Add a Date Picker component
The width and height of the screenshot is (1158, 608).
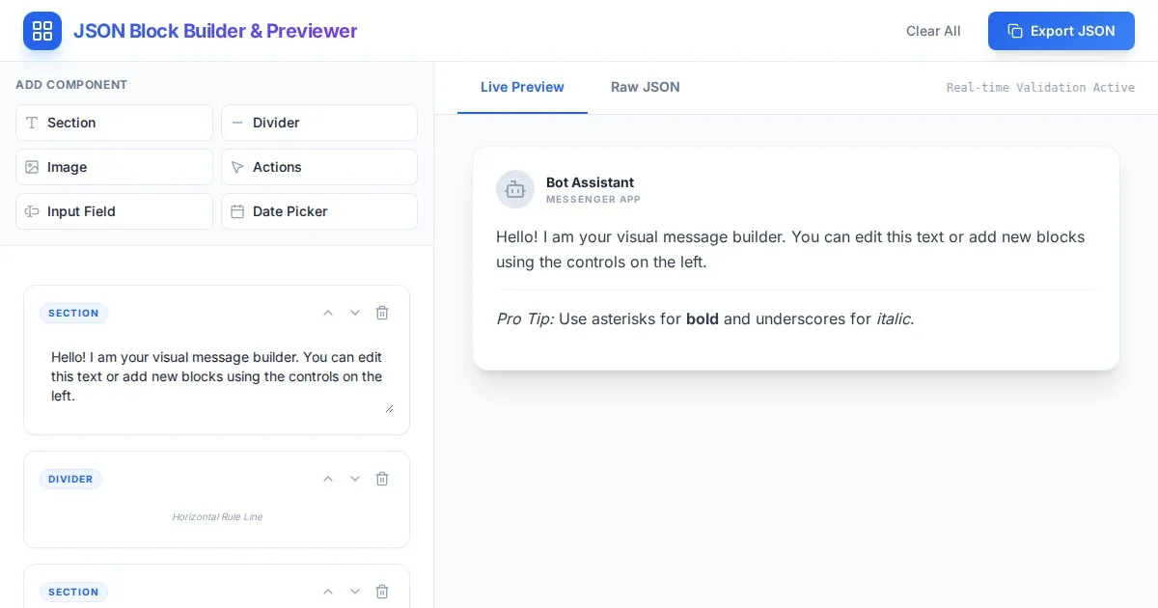point(319,211)
